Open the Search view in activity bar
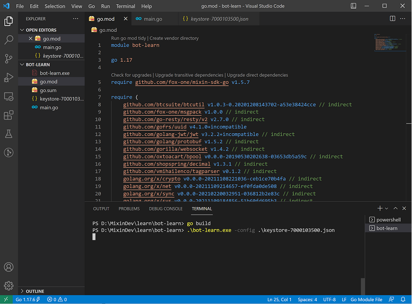 pyautogui.click(x=9, y=40)
